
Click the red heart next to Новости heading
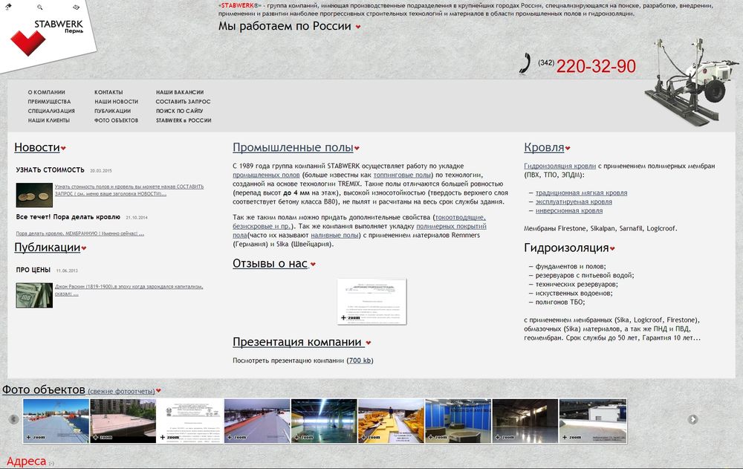pyautogui.click(x=63, y=149)
